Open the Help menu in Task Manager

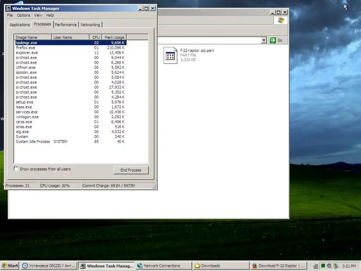click(50, 15)
